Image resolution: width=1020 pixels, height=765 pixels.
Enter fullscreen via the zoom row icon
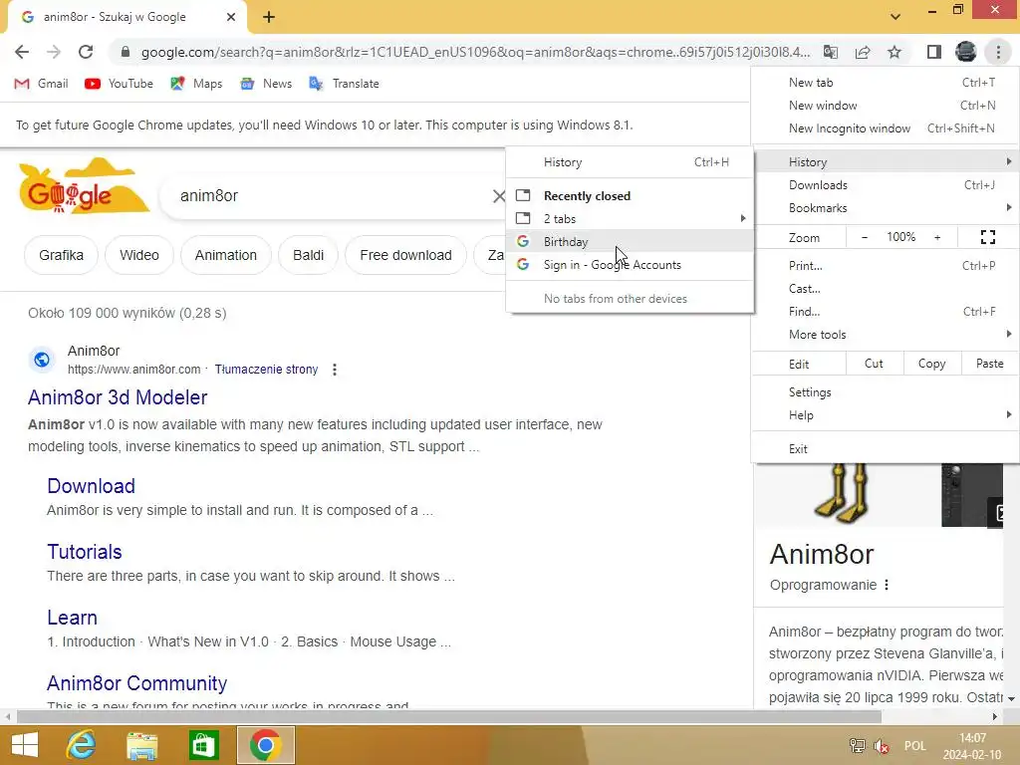pyautogui.click(x=987, y=237)
